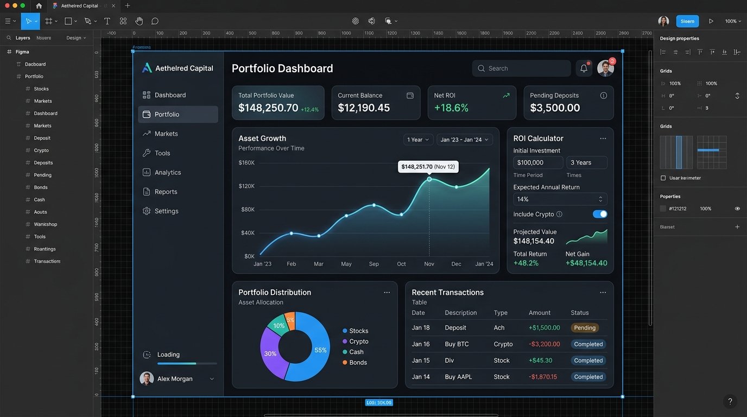Toggle the Include Crypto switch

click(x=600, y=214)
